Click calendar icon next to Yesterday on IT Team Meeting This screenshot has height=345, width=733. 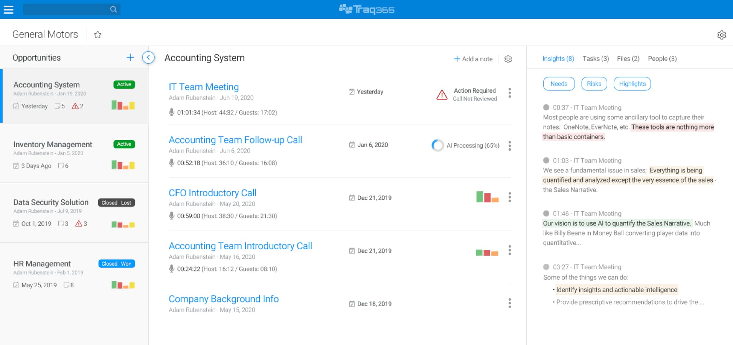point(351,92)
